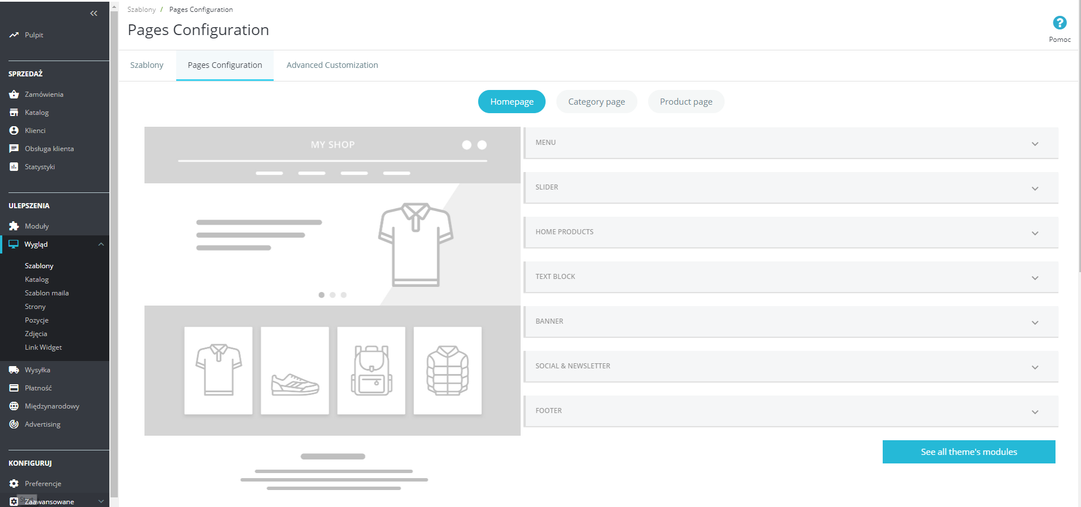Click MY SHOP header in preview
Screen dimensions: 1081x507
click(333, 145)
